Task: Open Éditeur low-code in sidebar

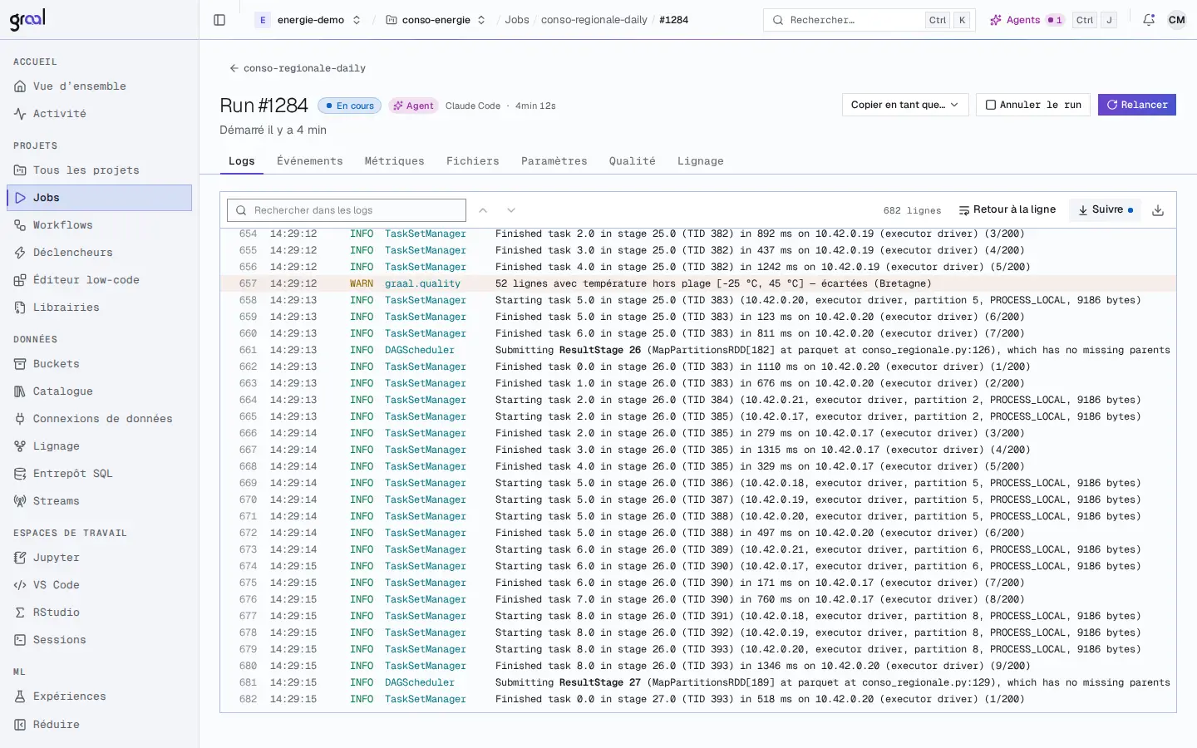Action: (x=99, y=280)
